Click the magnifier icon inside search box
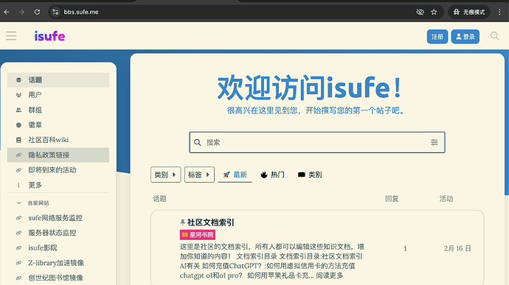This screenshot has width=509, height=285. 198,142
